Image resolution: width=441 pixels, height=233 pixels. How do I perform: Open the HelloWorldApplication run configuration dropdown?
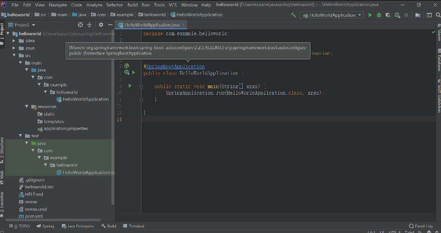click(332, 15)
